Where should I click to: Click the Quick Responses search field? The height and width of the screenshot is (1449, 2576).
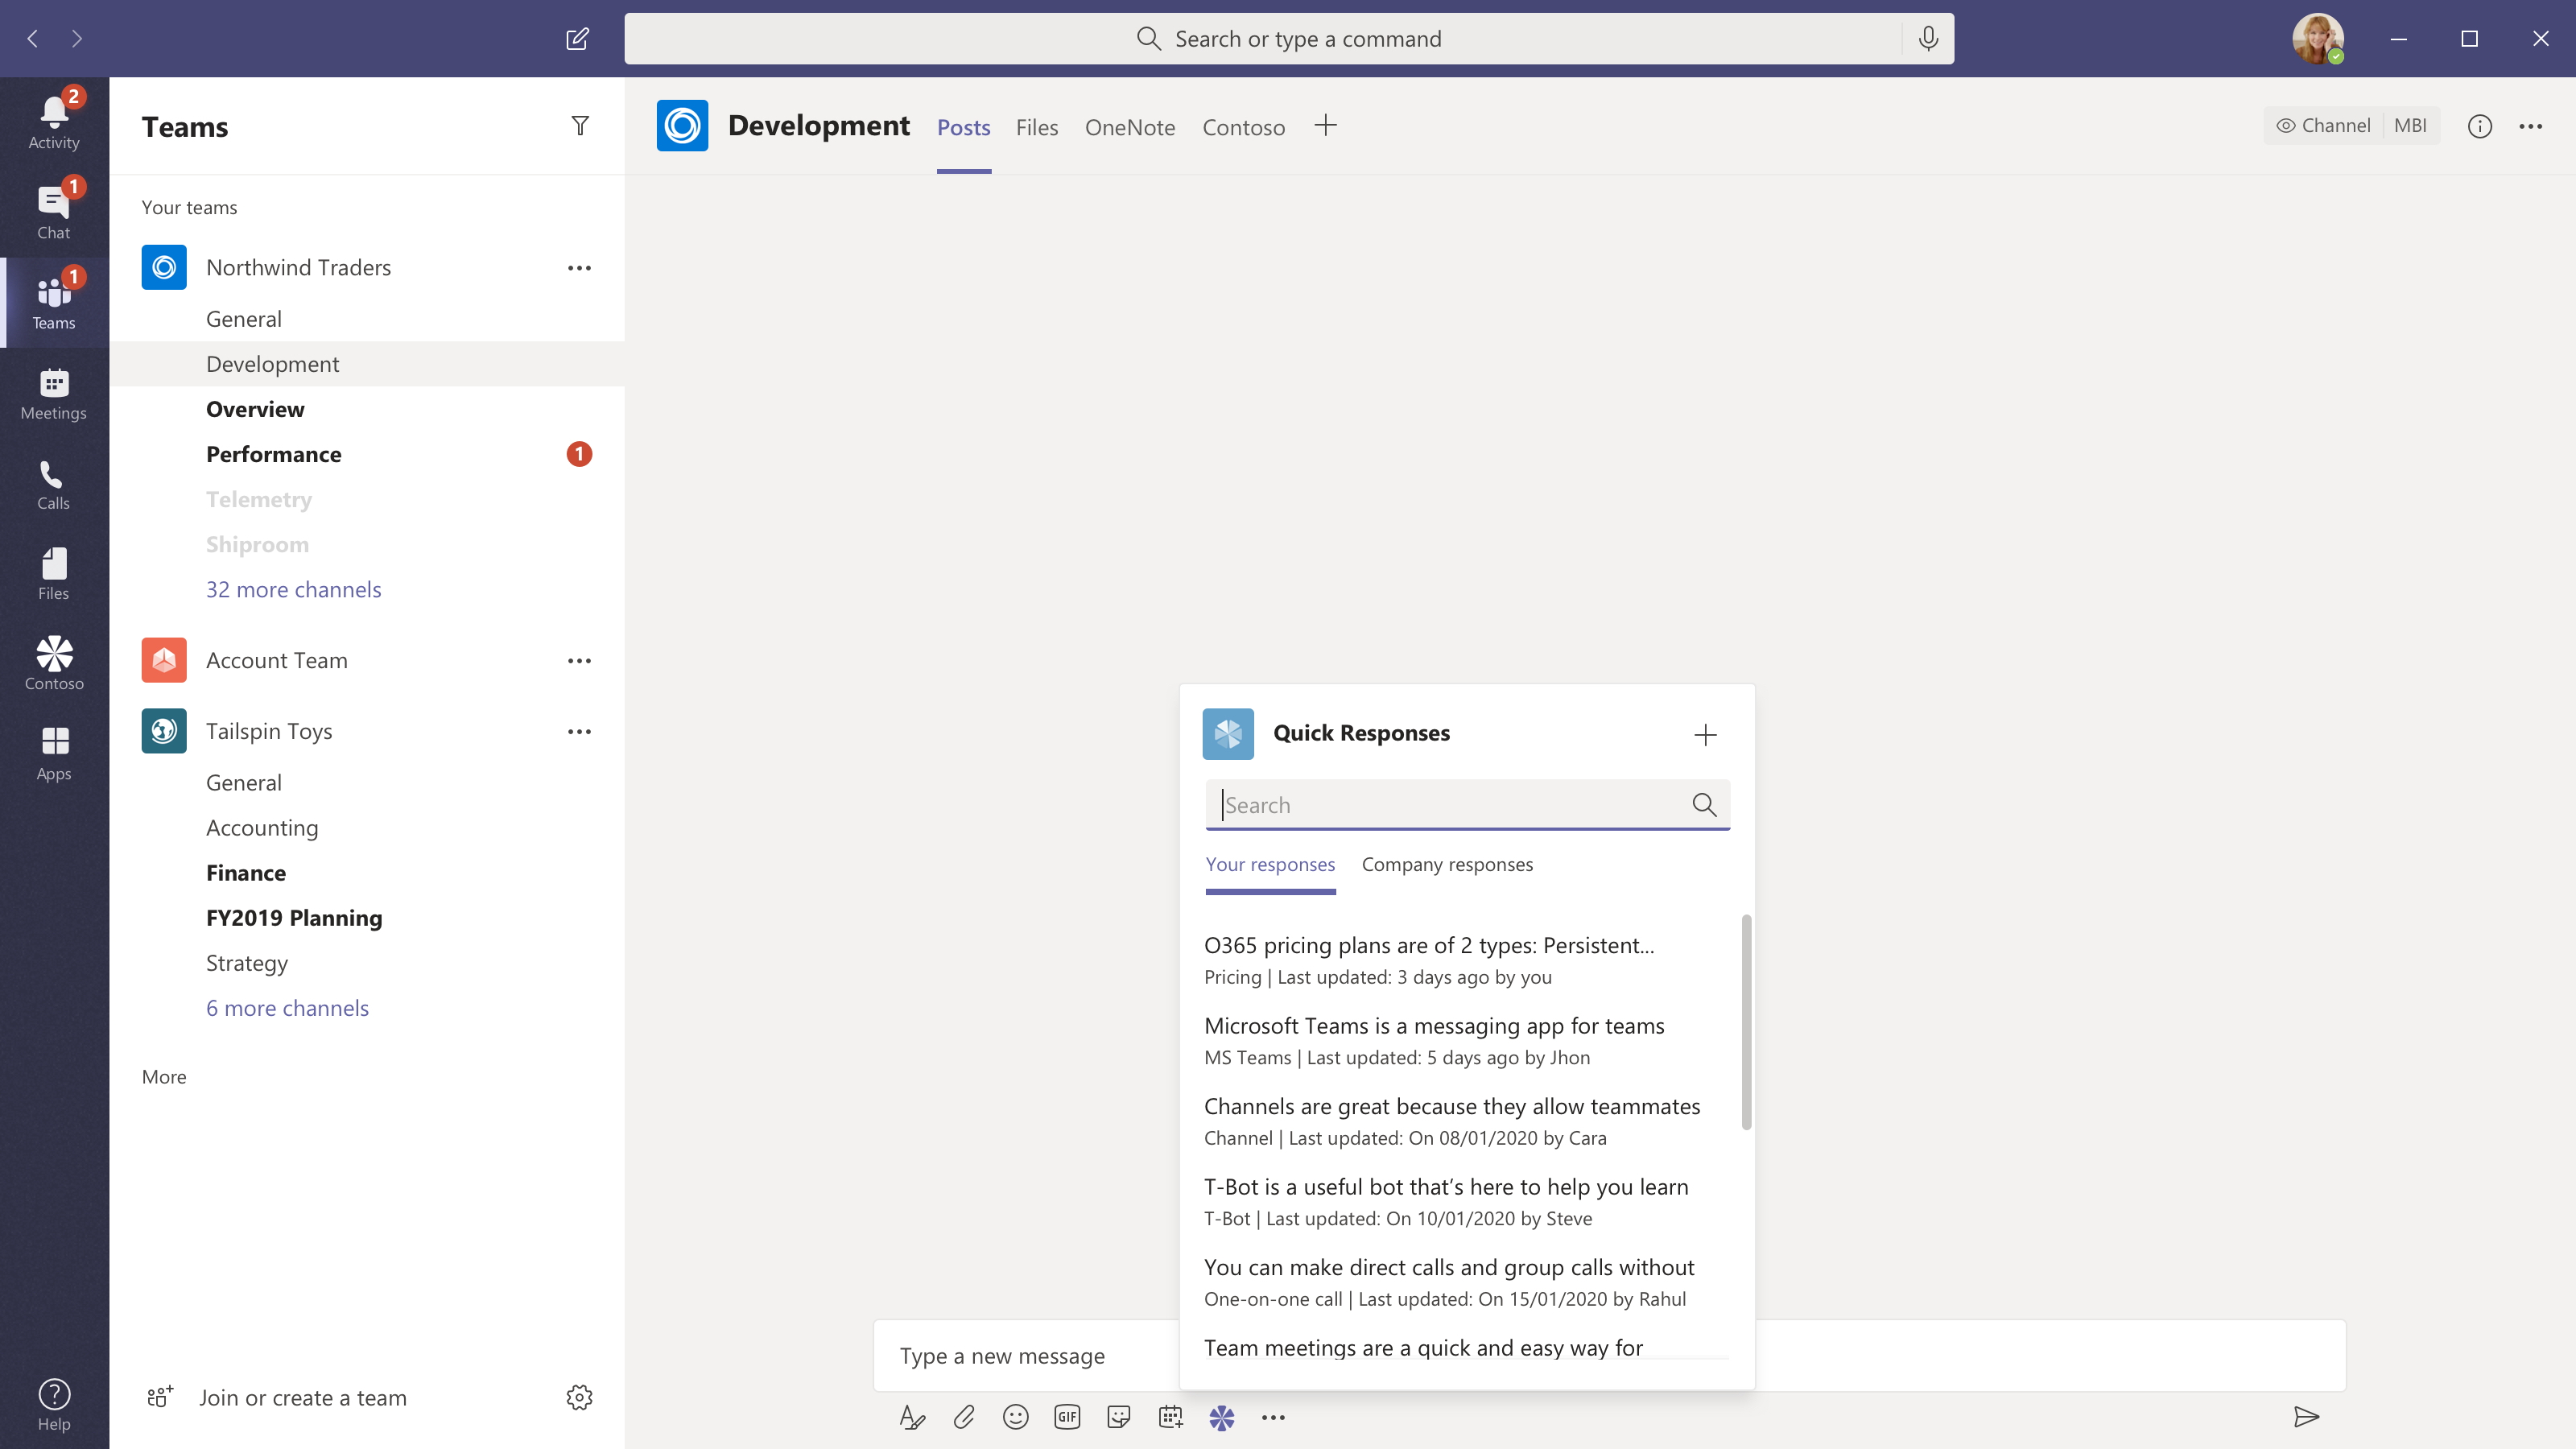1450,805
